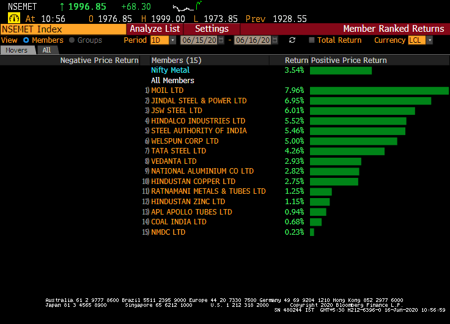Select the Members radio button
450x324 pixels.
(26, 40)
